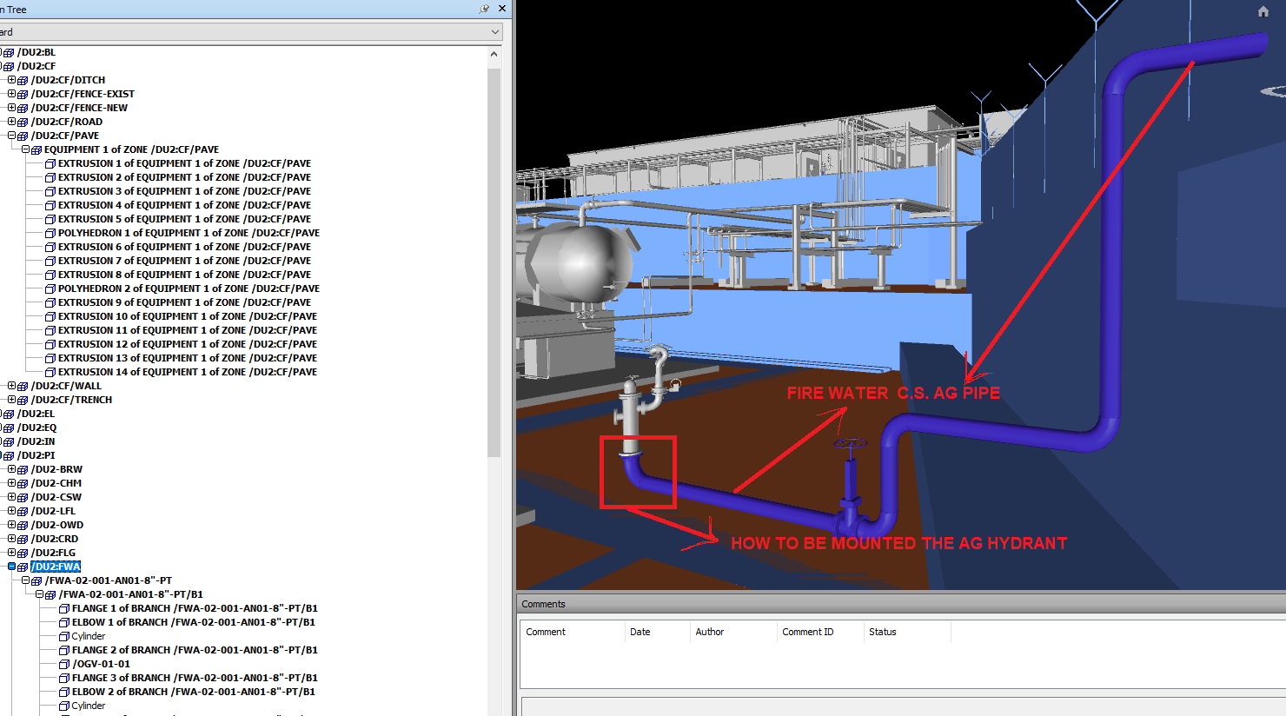Select ELBOW 1 of BRANCH item

(x=193, y=622)
